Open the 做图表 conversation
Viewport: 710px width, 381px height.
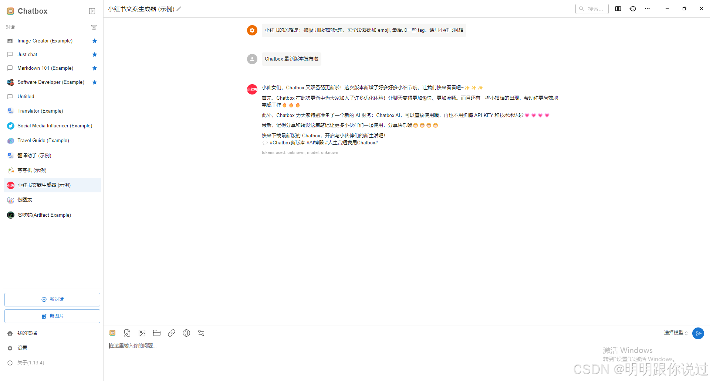pos(52,200)
